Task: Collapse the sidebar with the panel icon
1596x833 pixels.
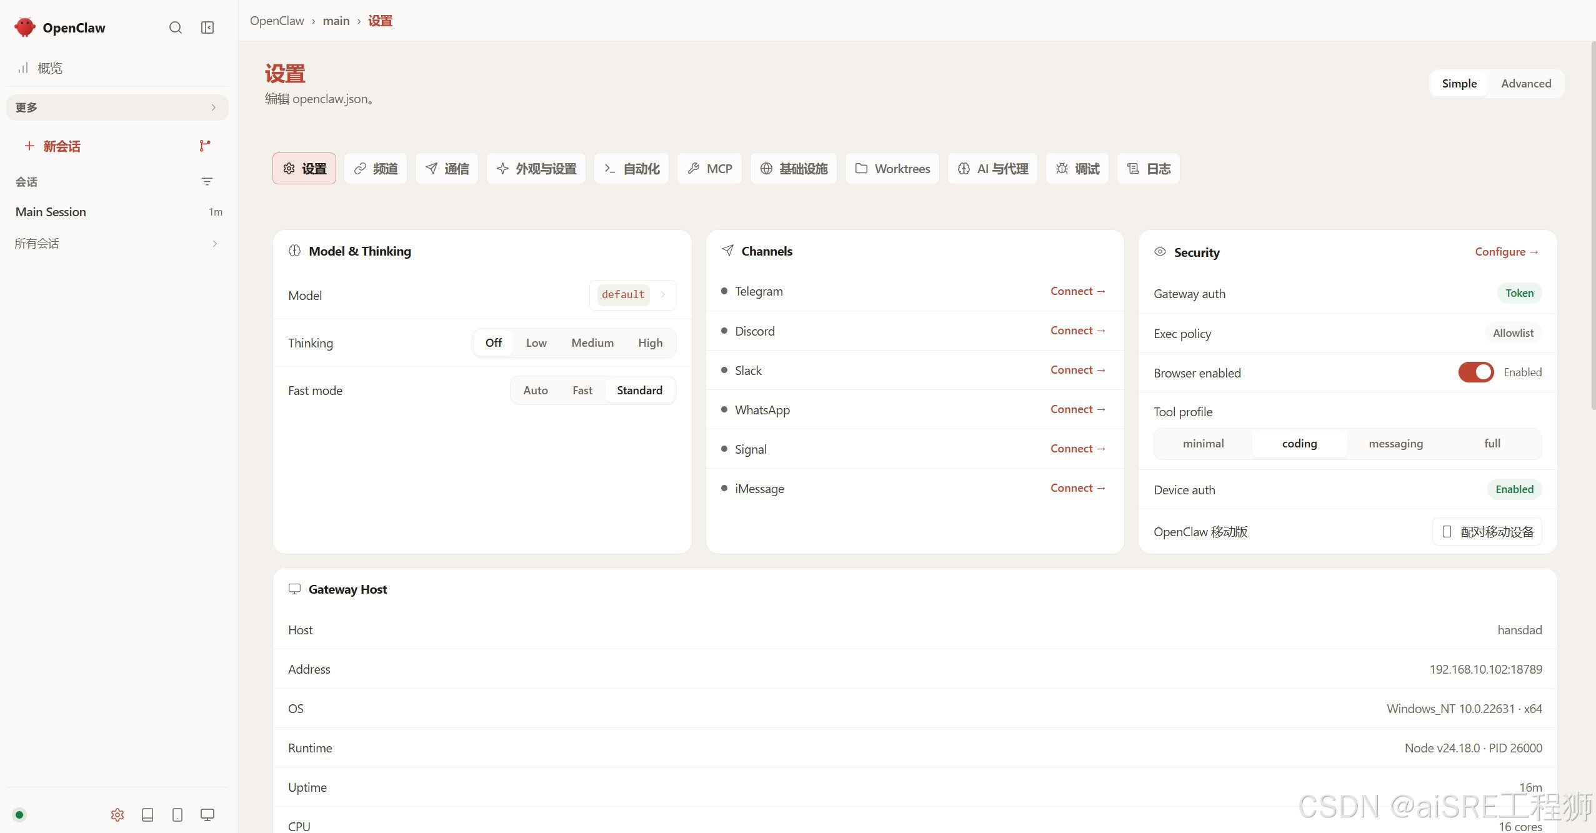Action: tap(207, 27)
